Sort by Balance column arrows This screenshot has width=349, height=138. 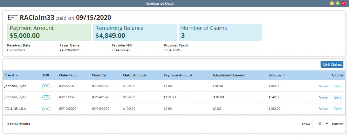pyautogui.click(x=284, y=75)
